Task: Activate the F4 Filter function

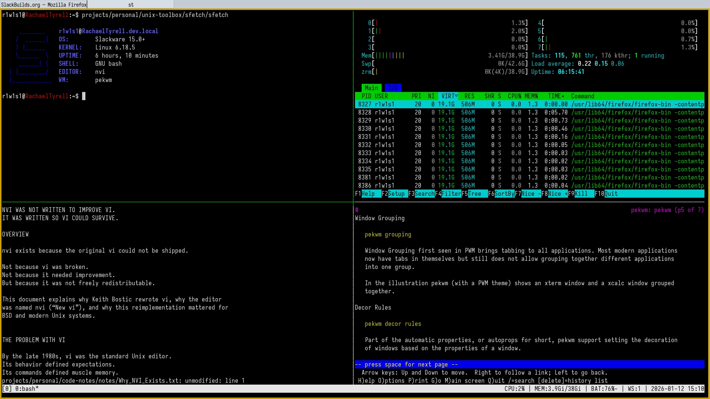Action: click(451, 194)
